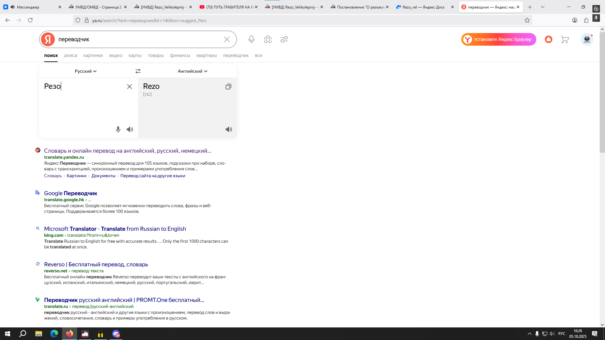The height and width of the screenshot is (340, 605).
Task: Start voice input in the translator box
Action: click(x=118, y=129)
